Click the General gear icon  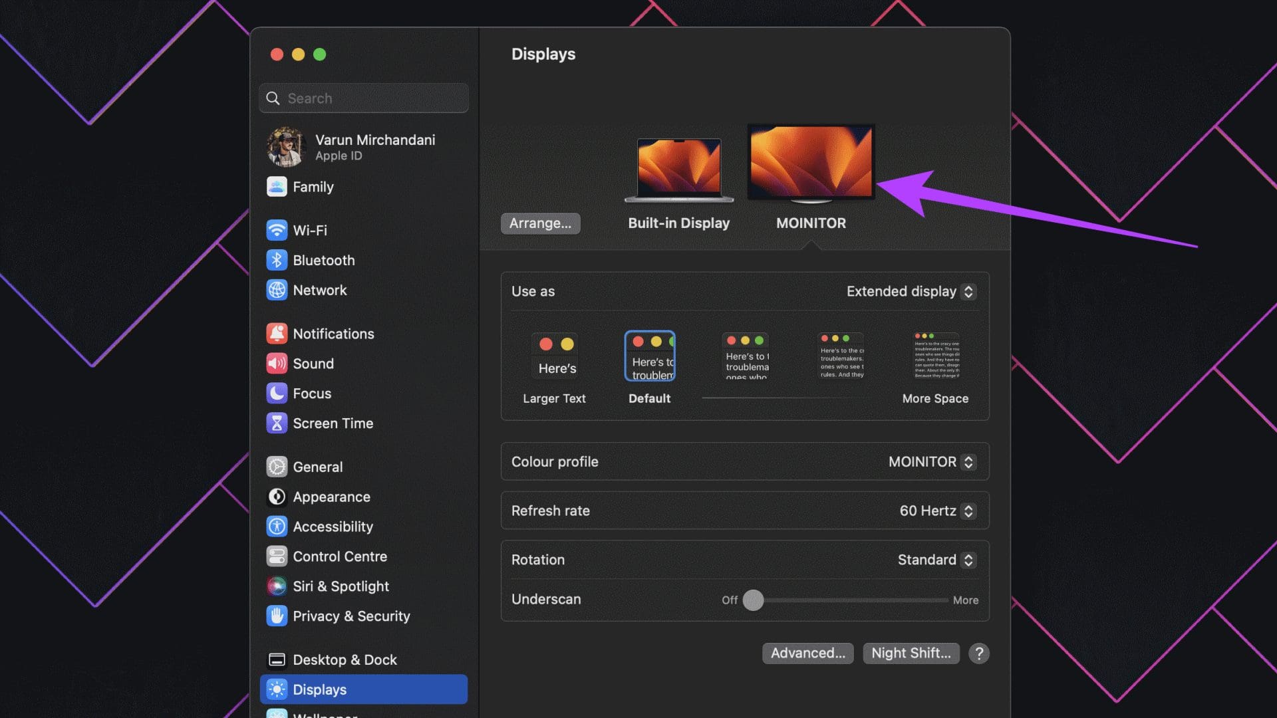click(x=277, y=467)
